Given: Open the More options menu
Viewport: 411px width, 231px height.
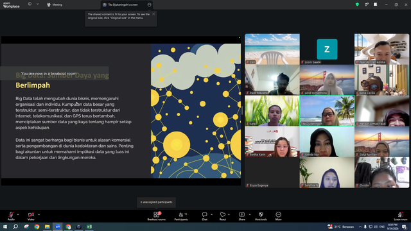Looking at the screenshot, I should point(278,216).
